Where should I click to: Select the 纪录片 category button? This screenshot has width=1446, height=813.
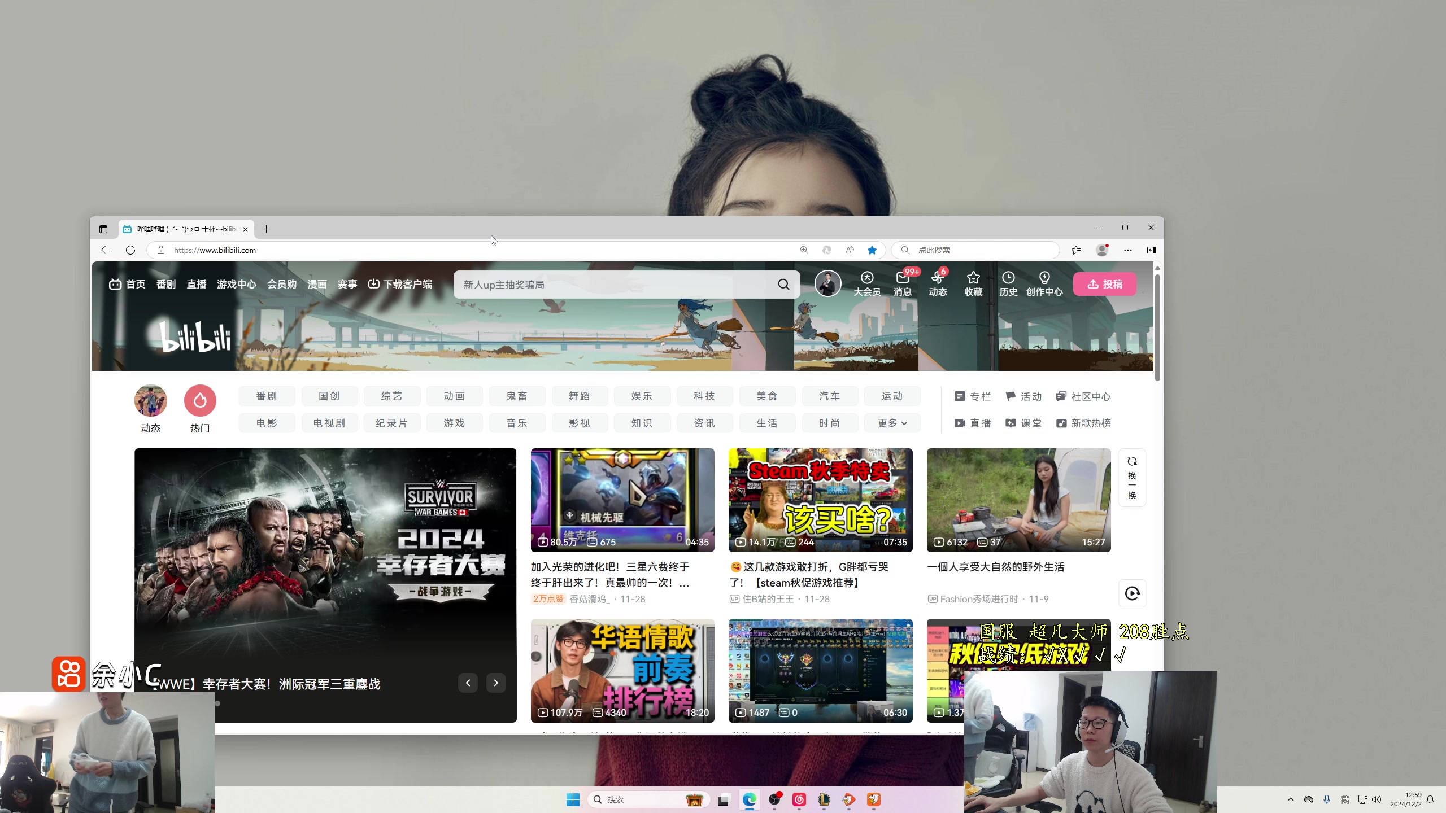pyautogui.click(x=391, y=423)
